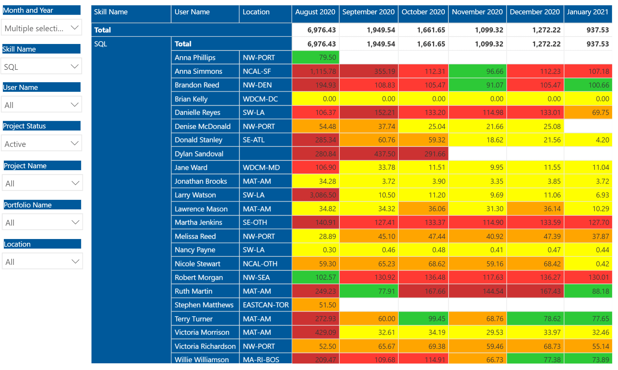Click the Location column header in table
This screenshot has height=370, width=618.
click(256, 12)
